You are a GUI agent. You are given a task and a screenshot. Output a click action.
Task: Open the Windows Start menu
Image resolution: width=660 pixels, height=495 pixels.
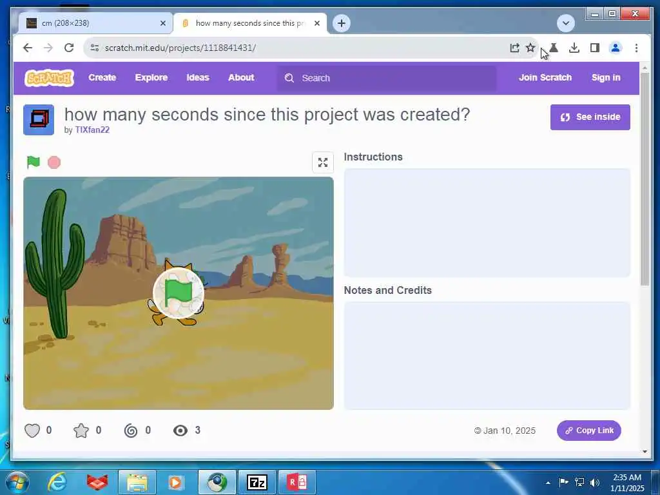[x=17, y=482]
